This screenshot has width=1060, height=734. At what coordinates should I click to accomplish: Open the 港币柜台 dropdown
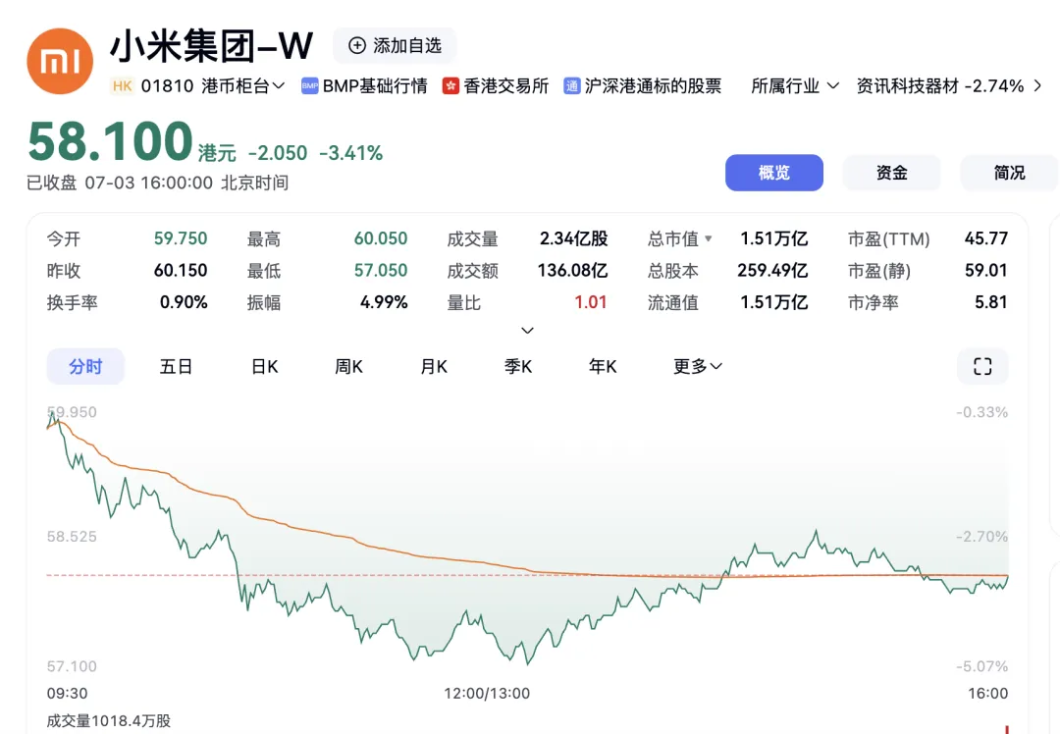(242, 85)
